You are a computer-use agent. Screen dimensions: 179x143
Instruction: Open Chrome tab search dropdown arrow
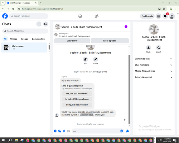point(3,3)
